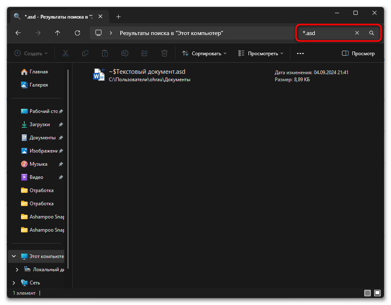Select the *.asd search results tab
Viewport: 391px width, 305px height.
coord(58,17)
